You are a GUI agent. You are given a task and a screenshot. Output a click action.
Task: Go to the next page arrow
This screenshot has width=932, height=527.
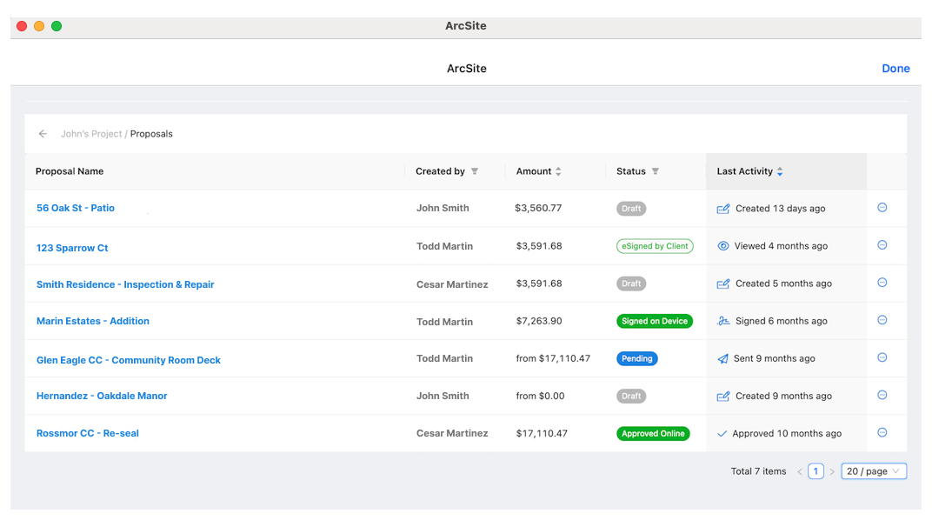832,471
